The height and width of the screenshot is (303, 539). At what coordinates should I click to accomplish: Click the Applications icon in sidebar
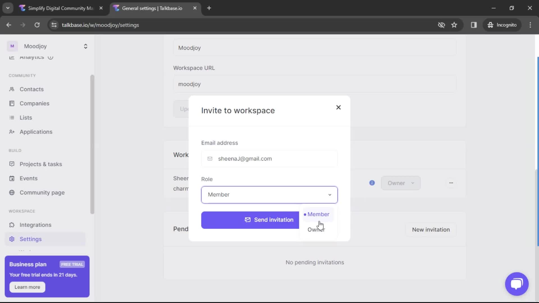pyautogui.click(x=12, y=132)
